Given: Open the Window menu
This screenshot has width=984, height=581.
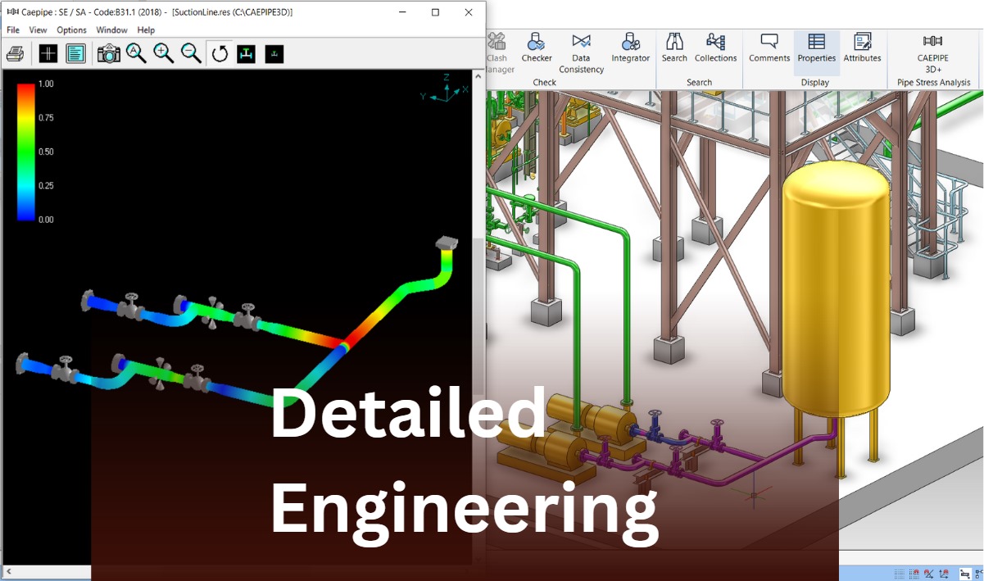Looking at the screenshot, I should click(x=111, y=30).
